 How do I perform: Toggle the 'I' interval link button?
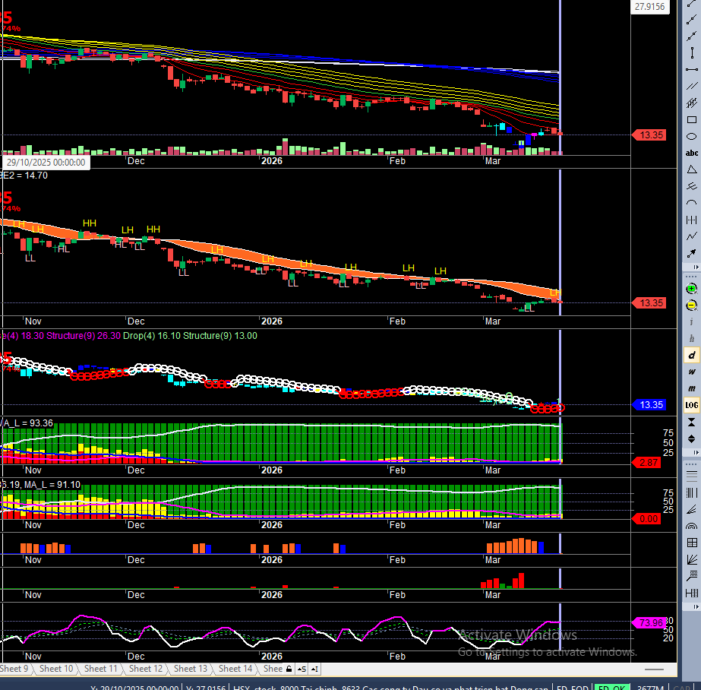(314, 669)
